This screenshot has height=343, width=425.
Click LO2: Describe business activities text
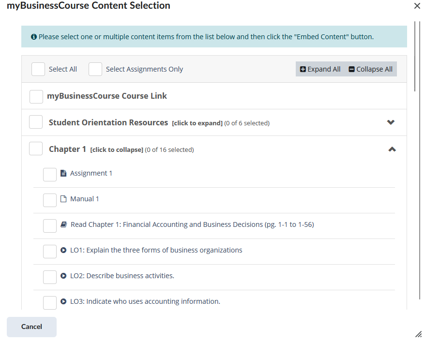122,276
